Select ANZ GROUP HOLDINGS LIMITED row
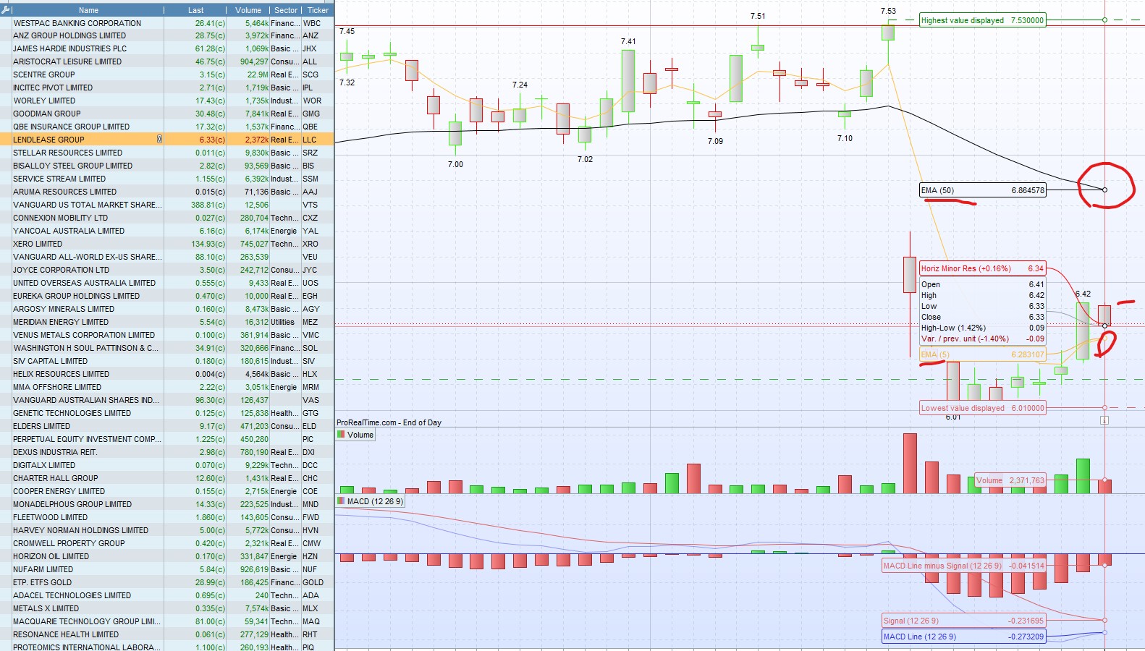1145x651 pixels. [x=166, y=35]
